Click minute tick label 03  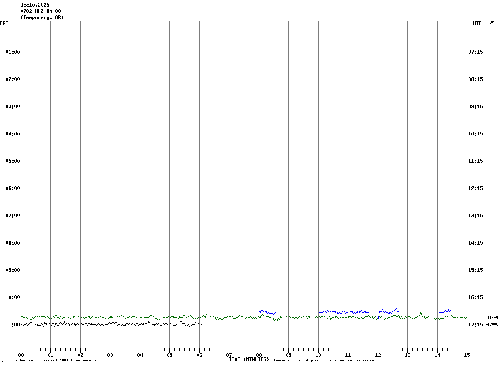pos(110,355)
